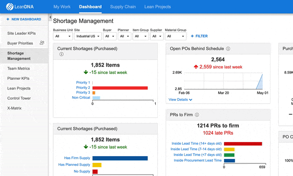
Task: Click the LeanDNA logo icon
Action: 10,7
